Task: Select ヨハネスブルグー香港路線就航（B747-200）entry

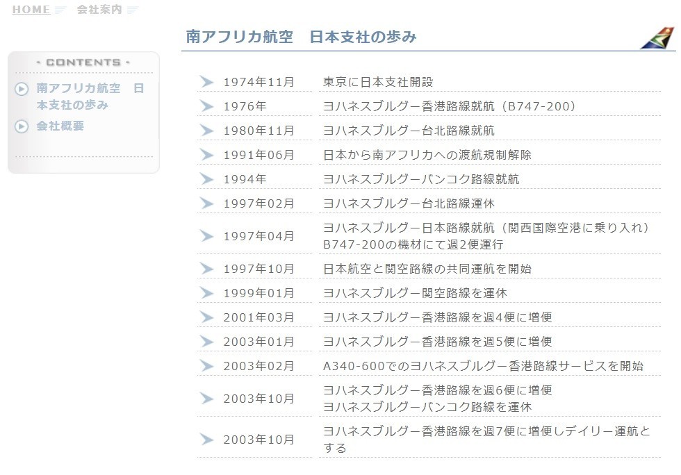Action: point(450,106)
